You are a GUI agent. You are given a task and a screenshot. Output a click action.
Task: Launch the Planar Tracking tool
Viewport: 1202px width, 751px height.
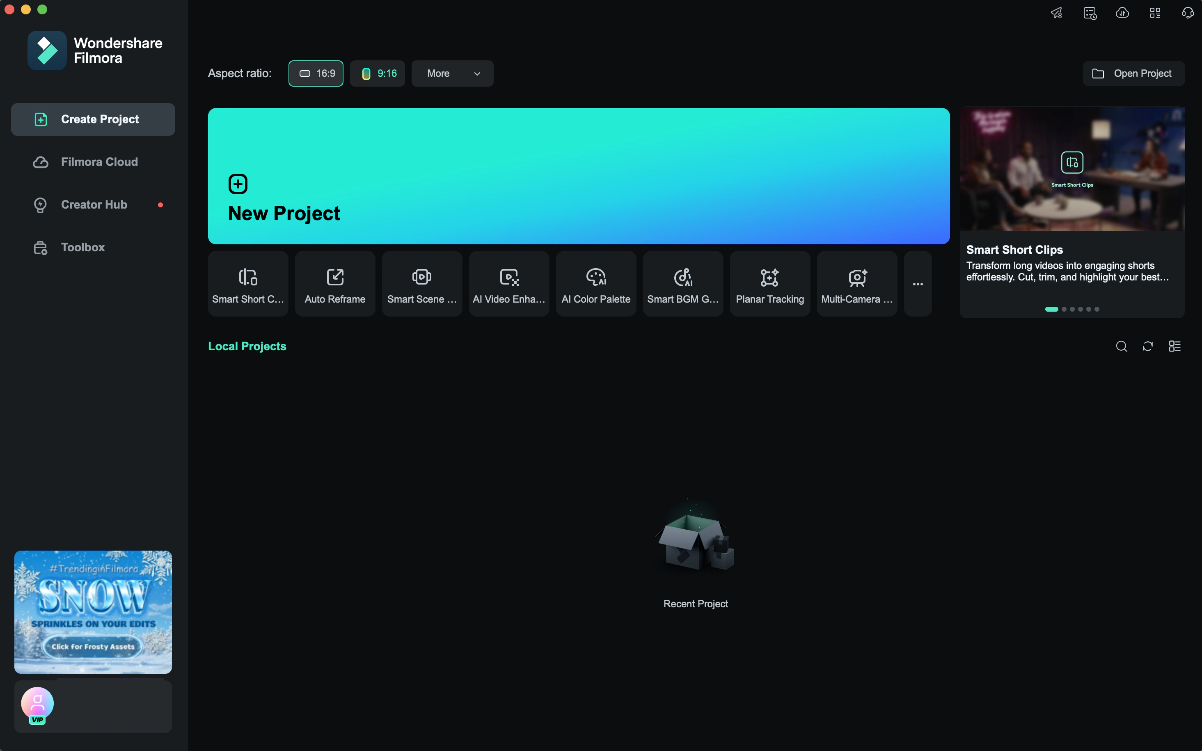click(x=770, y=284)
